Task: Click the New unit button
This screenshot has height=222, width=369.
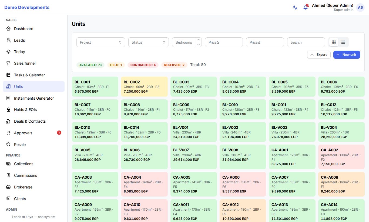Action: click(x=347, y=55)
